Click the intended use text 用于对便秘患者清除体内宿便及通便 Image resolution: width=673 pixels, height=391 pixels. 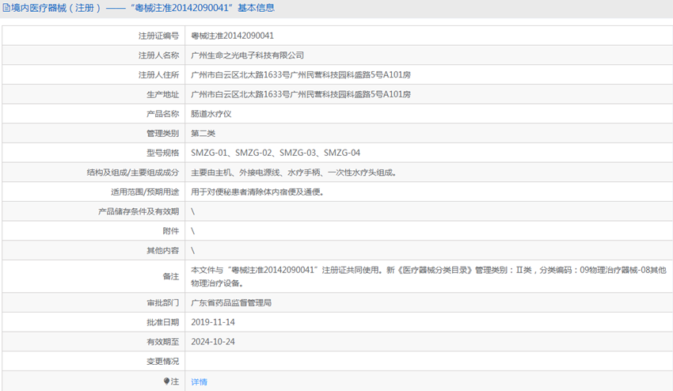coord(257,192)
